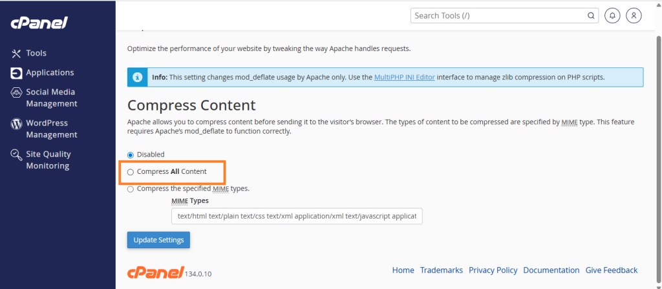Click the Give Feedback link

pyautogui.click(x=611, y=270)
